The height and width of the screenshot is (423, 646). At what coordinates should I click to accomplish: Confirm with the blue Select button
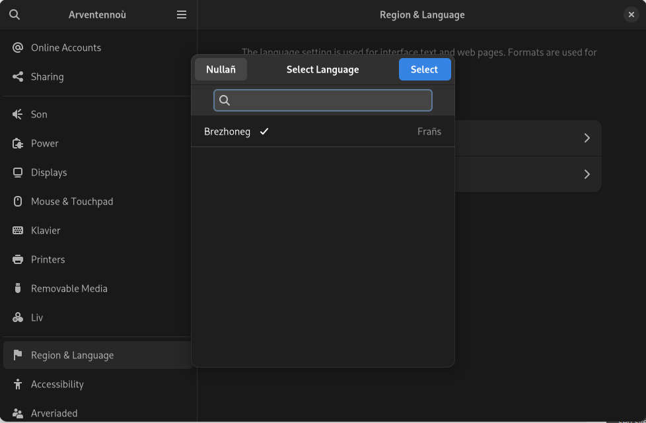(x=425, y=69)
